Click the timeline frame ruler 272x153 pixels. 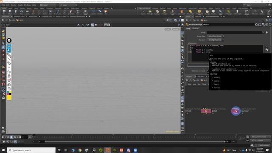pyautogui.click(x=134, y=136)
